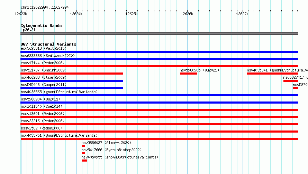Click the 12625k ruler tick label
Viewport: 308px width, 174px height.
(132, 14)
